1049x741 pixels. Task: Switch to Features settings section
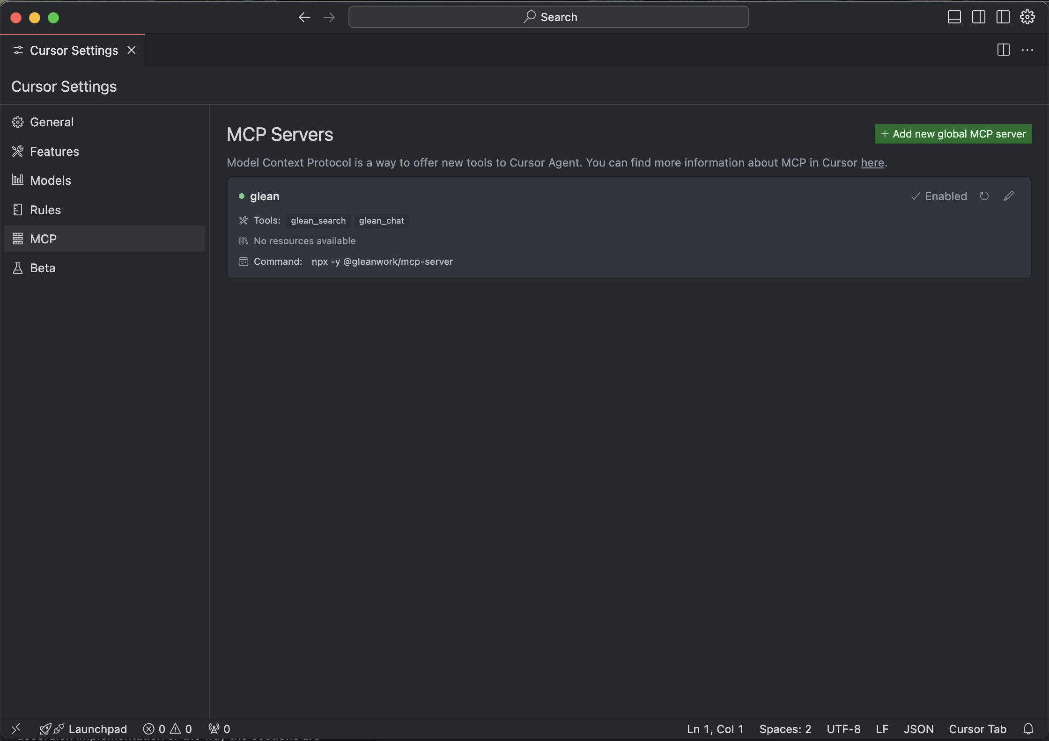pyautogui.click(x=54, y=152)
